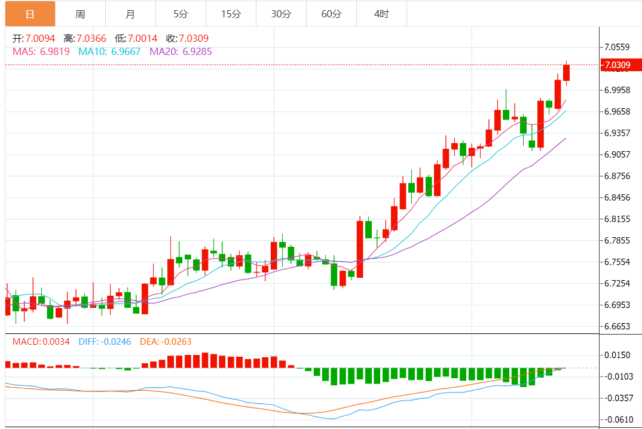
Task: Click the 0.0150 MACD axis label
Action: coord(617,356)
